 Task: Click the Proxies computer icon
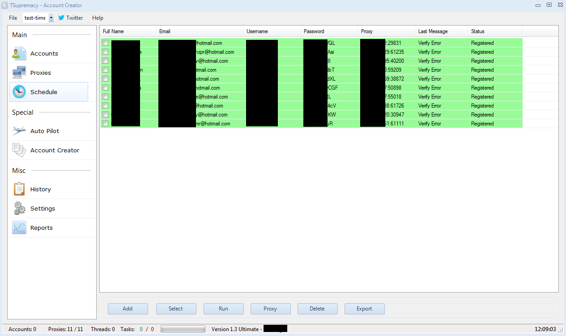coord(19,73)
